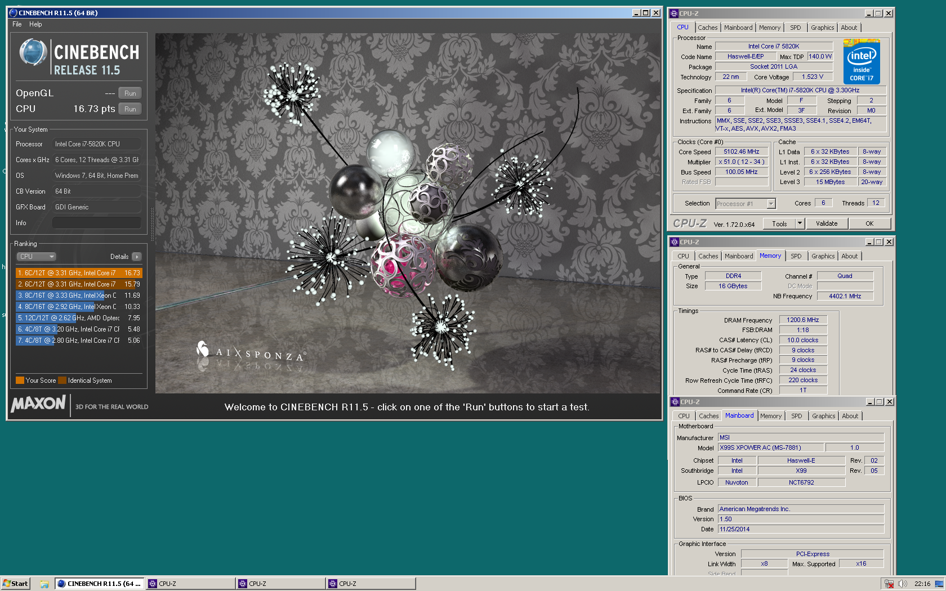Click the show desktop tray icon
The height and width of the screenshot is (591, 946).
point(939,584)
